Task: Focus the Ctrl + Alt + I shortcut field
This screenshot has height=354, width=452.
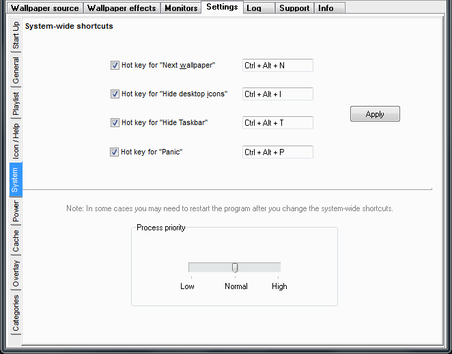Action: pos(277,94)
